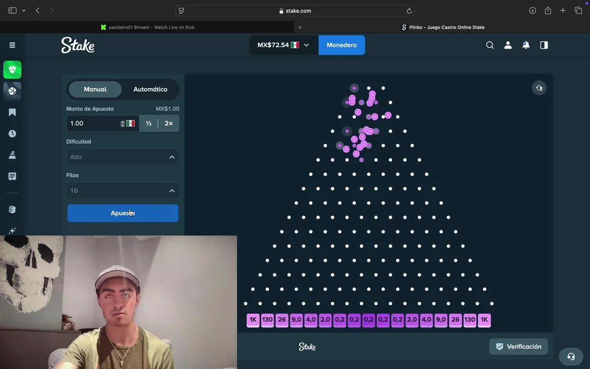590x369 pixels.
Task: Open the Verificación fairness button
Action: point(518,346)
